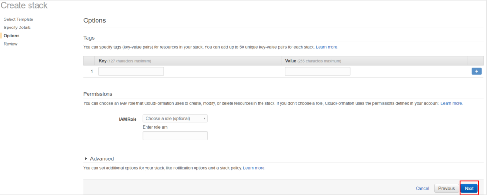Jump to the Review step

(10, 44)
